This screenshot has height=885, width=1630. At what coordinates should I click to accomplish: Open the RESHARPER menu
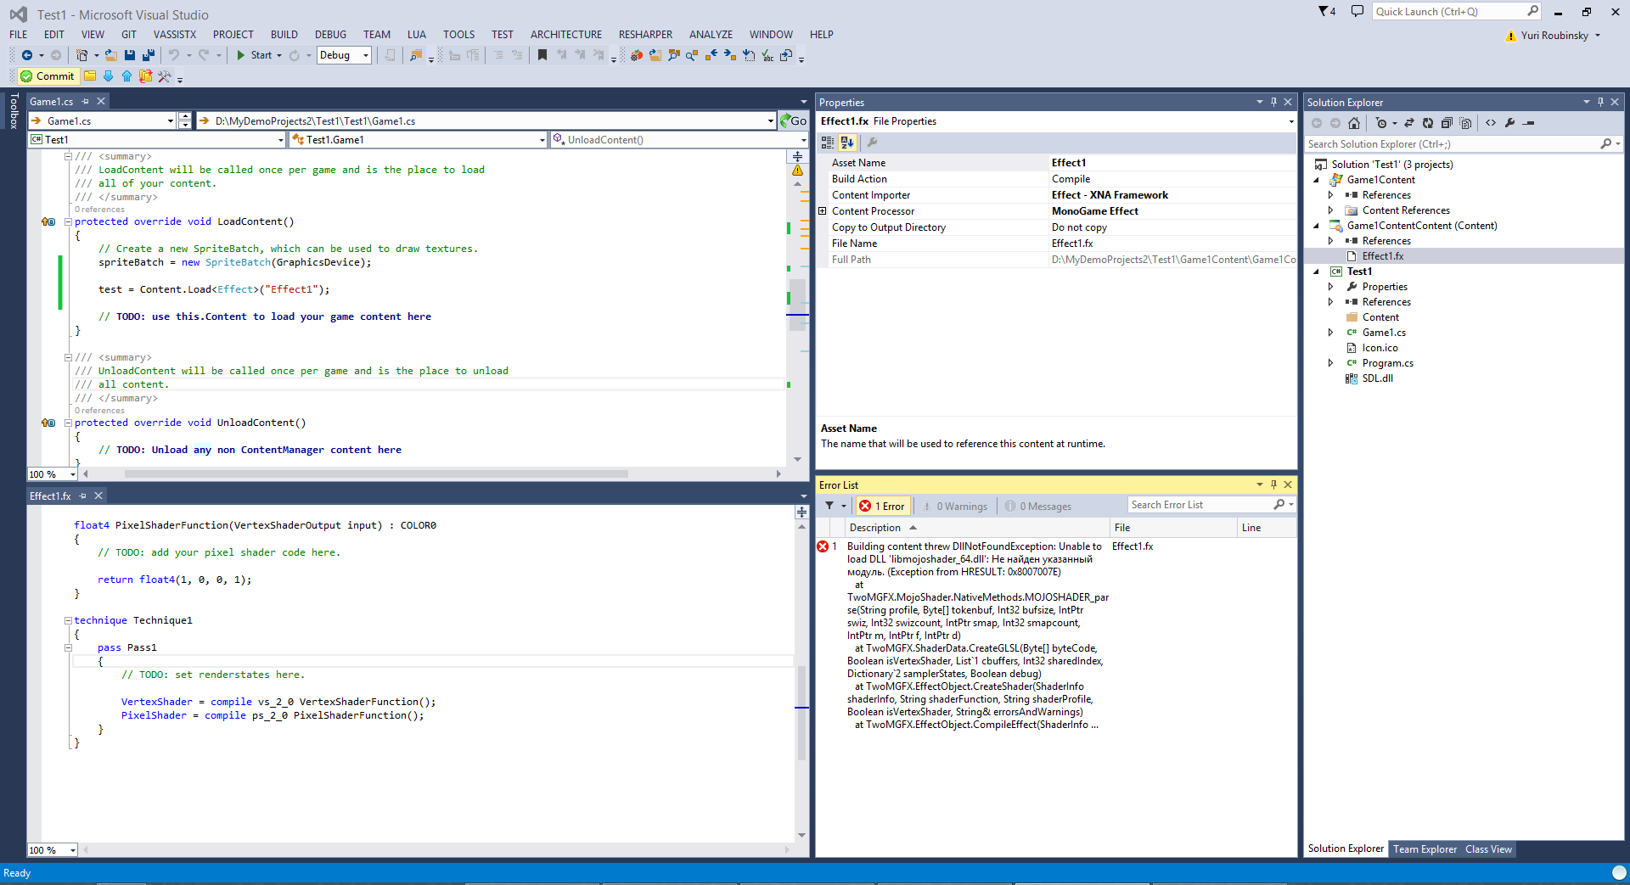point(645,35)
